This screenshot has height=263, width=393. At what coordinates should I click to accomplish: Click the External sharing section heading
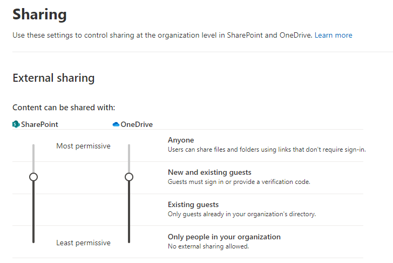pos(53,78)
